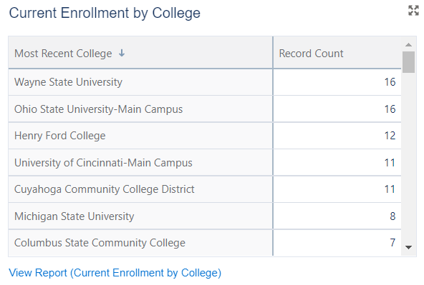The image size is (424, 285).
Task: Click Cuyahoga Community College District cell
Action: [x=140, y=189]
